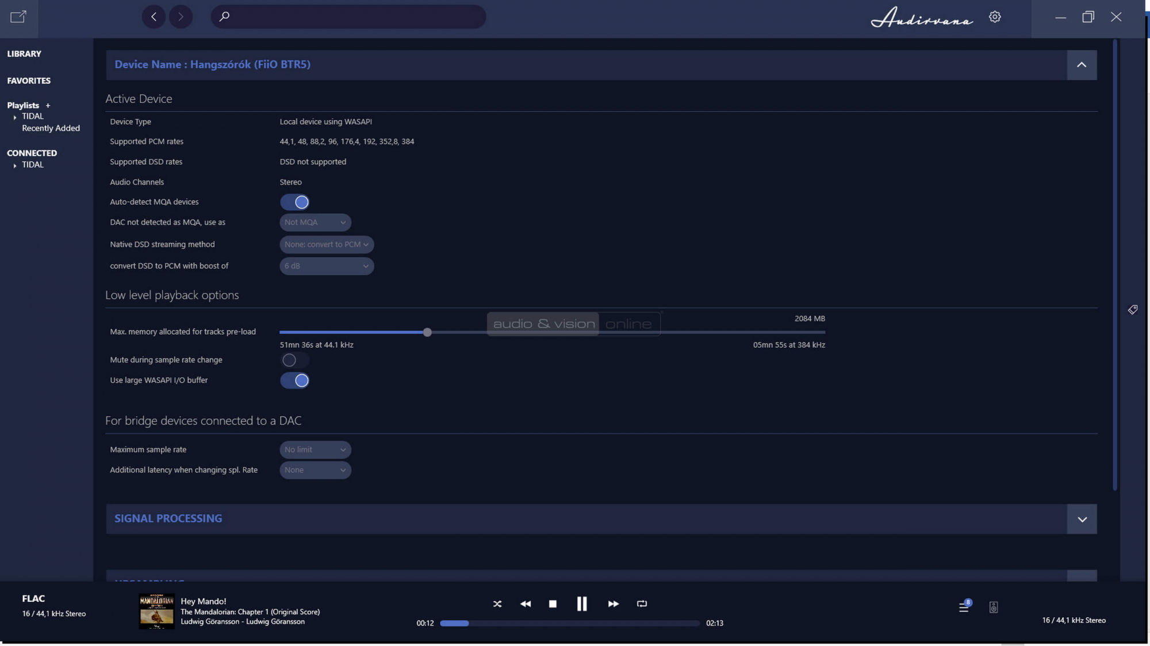Image resolution: width=1150 pixels, height=646 pixels.
Task: Open Additional latency None dropdown
Action: pos(315,470)
